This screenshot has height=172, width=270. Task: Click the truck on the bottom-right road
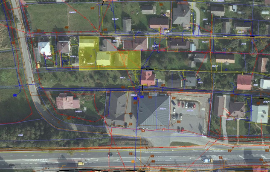point(207,160)
